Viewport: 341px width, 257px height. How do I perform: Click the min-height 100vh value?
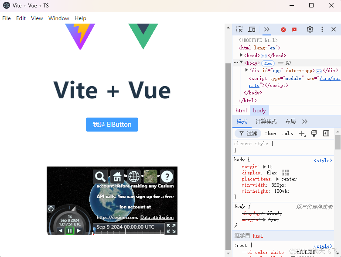click(281, 191)
